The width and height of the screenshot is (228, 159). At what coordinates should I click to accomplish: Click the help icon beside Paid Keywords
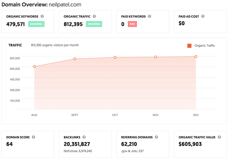[x=150, y=16]
